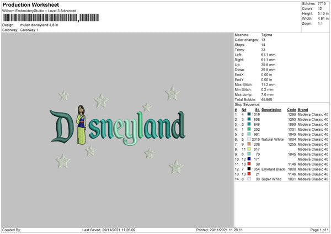
Task: Click the worksheet barcode
Action: [x=51, y=18]
